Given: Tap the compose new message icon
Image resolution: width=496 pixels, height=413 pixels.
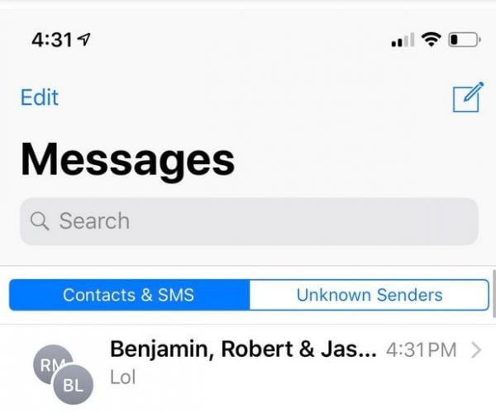Looking at the screenshot, I should [x=469, y=97].
